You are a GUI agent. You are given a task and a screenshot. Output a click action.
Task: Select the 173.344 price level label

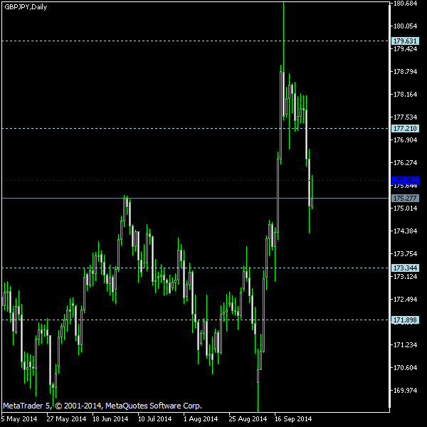[x=405, y=268]
